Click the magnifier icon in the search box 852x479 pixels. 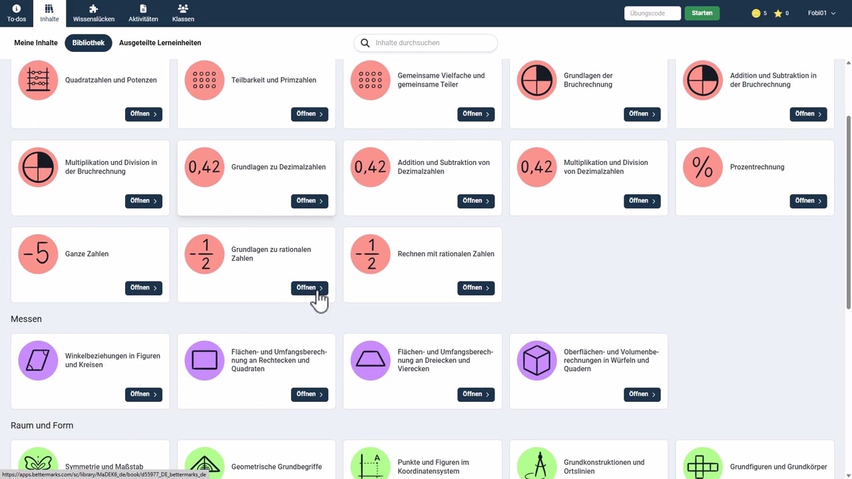365,43
